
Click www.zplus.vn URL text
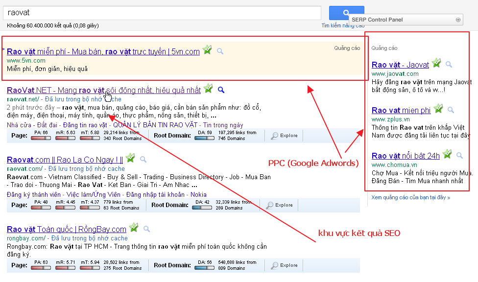click(391, 119)
